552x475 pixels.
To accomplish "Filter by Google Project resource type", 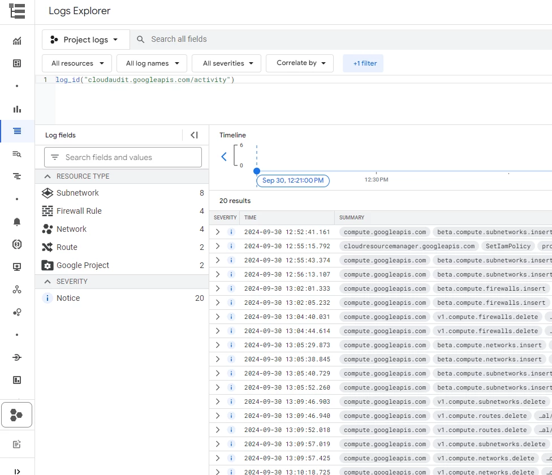I will click(x=122, y=265).
